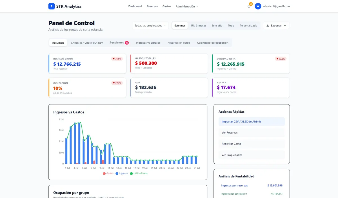Expand the Exportar dropdown chevron
338x198 pixels.
(285, 26)
